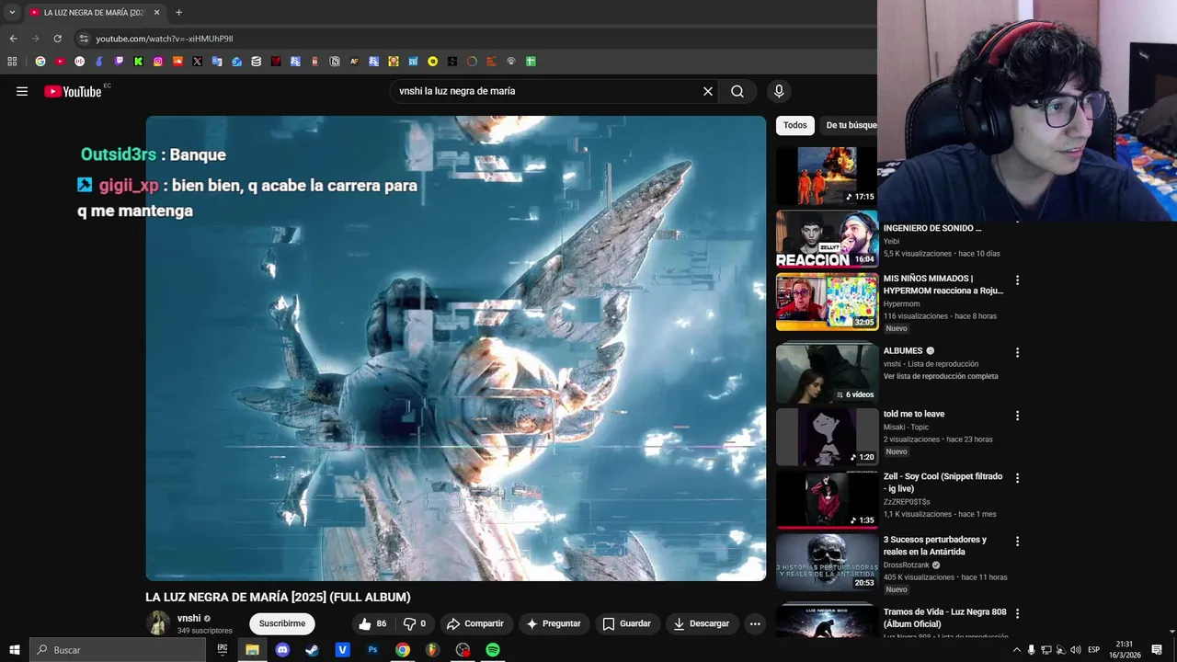
Task: Go back in browser history
Action: click(x=13, y=39)
